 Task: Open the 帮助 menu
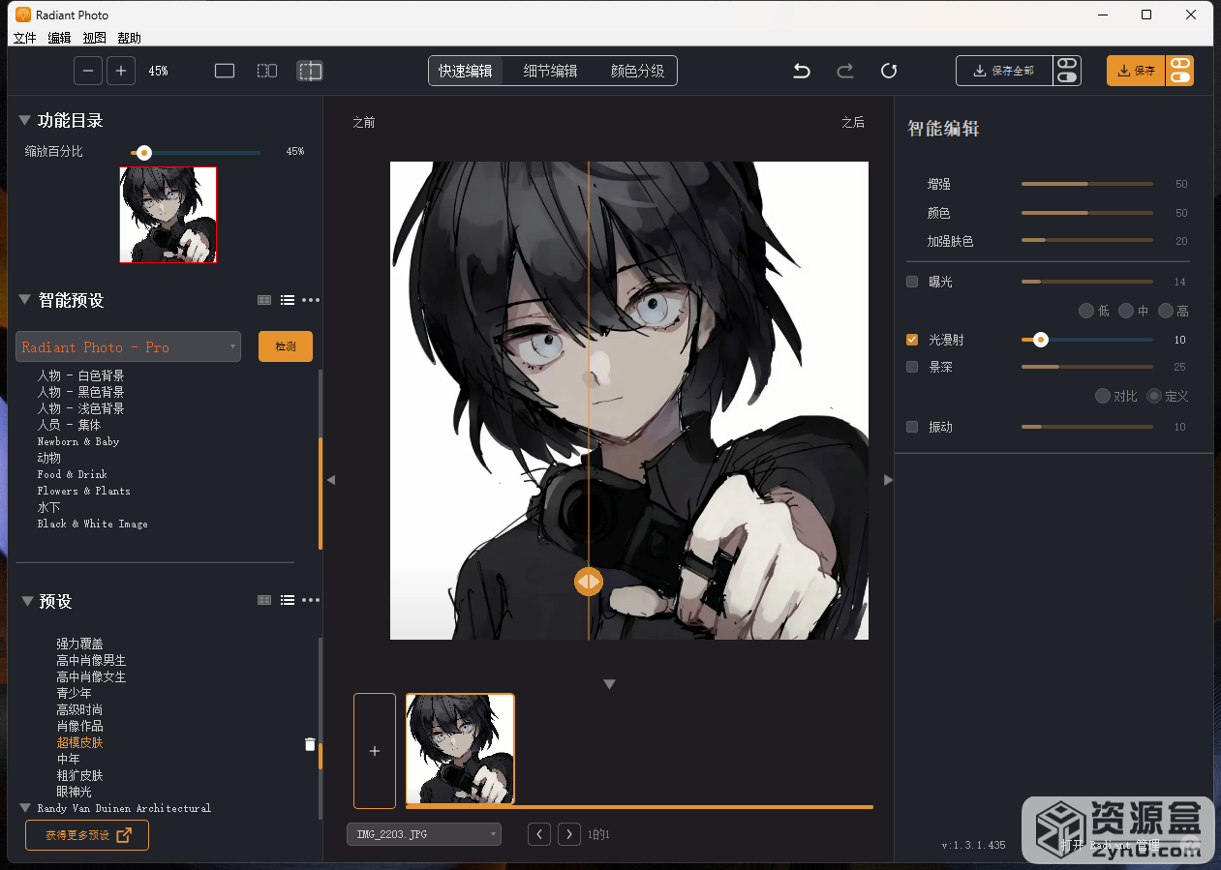[129, 38]
